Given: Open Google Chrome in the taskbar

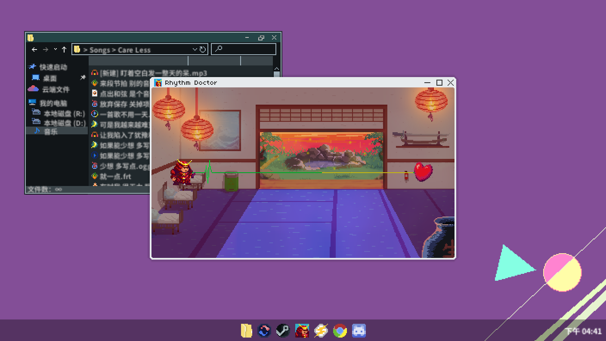Looking at the screenshot, I should point(340,331).
